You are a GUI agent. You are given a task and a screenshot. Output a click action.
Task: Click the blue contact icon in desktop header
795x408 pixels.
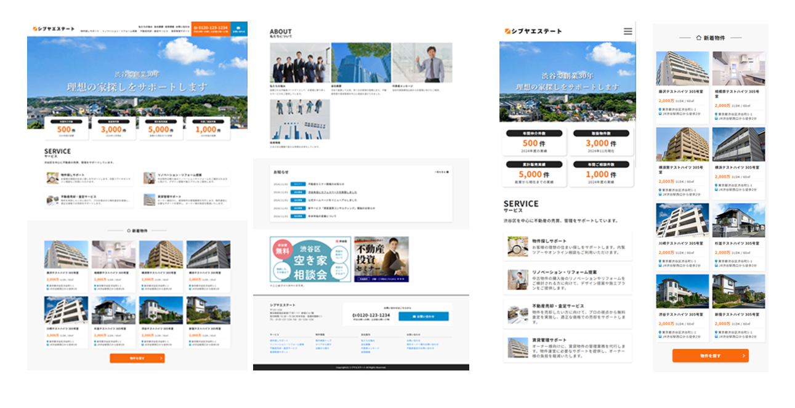[239, 29]
